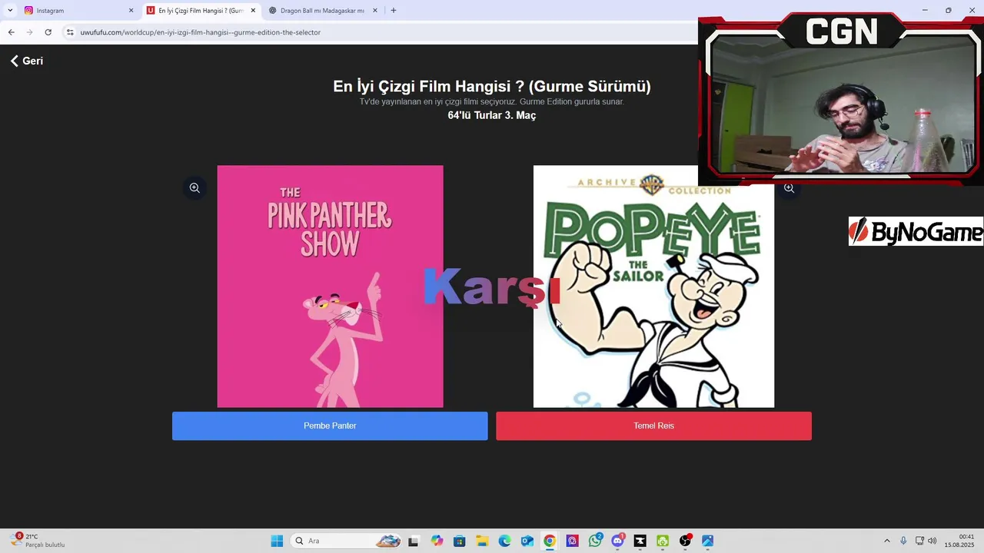Open File Explorer from the taskbar
Screen dimensions: 984x553
pos(482,541)
